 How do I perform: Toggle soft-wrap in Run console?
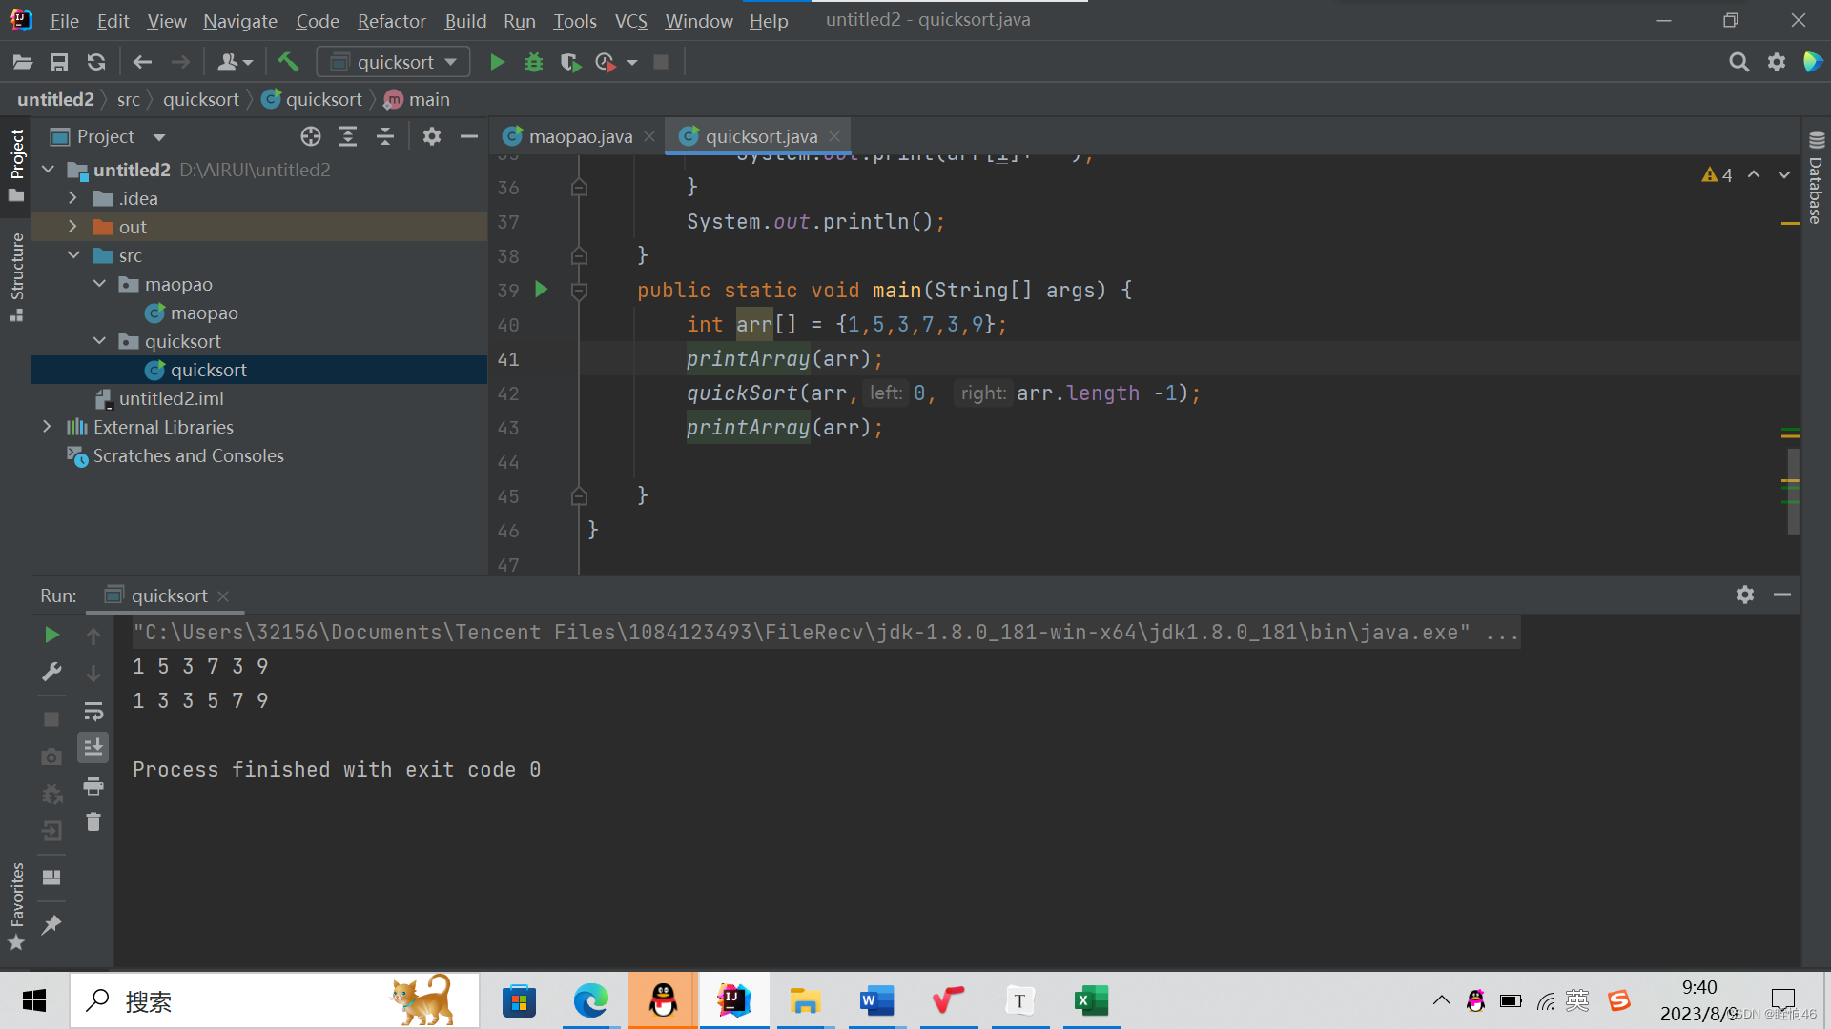coord(93,712)
